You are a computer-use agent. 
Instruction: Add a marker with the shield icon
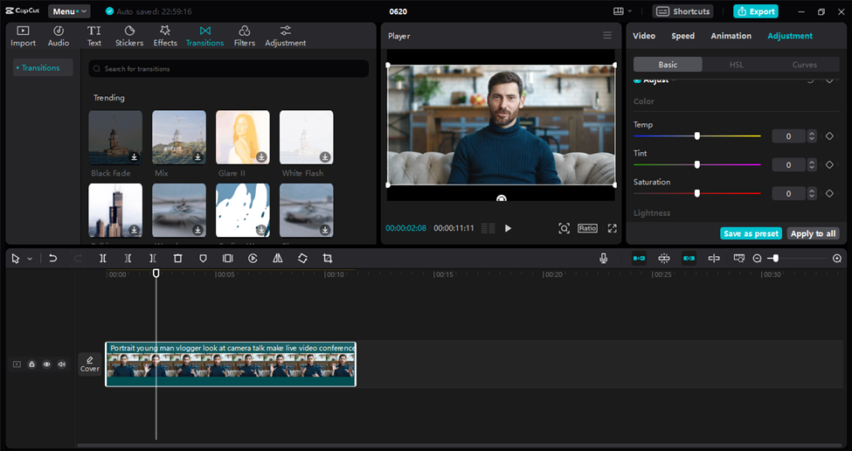203,259
